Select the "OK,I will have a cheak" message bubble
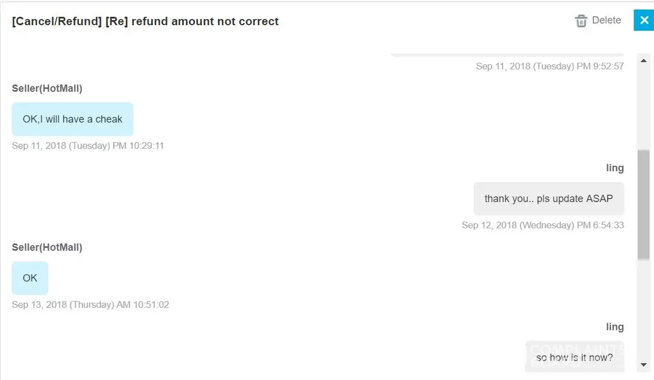Viewport: 654px width, 380px height. [x=72, y=119]
